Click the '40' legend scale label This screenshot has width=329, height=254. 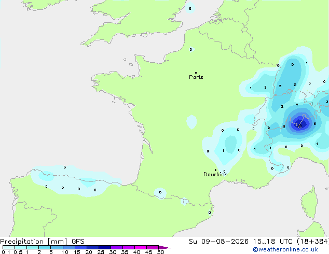click(x=136, y=252)
